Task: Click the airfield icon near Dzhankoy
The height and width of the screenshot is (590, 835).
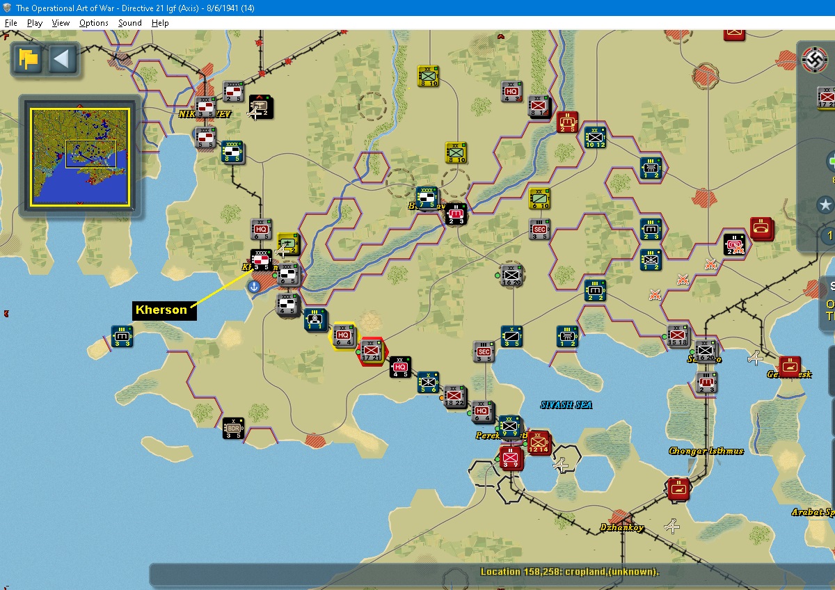Action: [x=671, y=526]
